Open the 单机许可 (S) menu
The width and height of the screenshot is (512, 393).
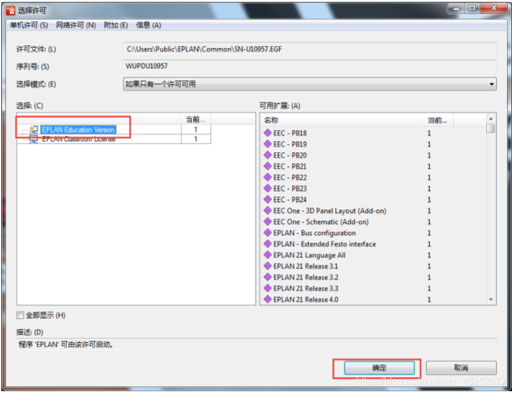(x=29, y=25)
